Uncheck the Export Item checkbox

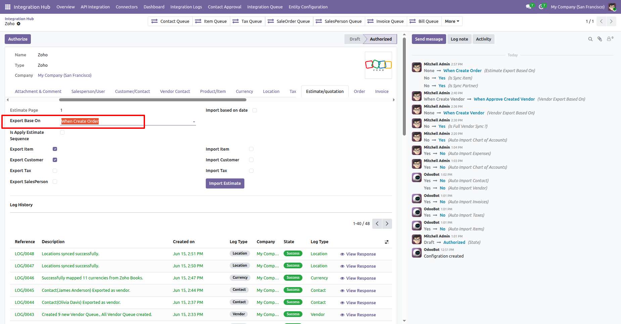[55, 149]
